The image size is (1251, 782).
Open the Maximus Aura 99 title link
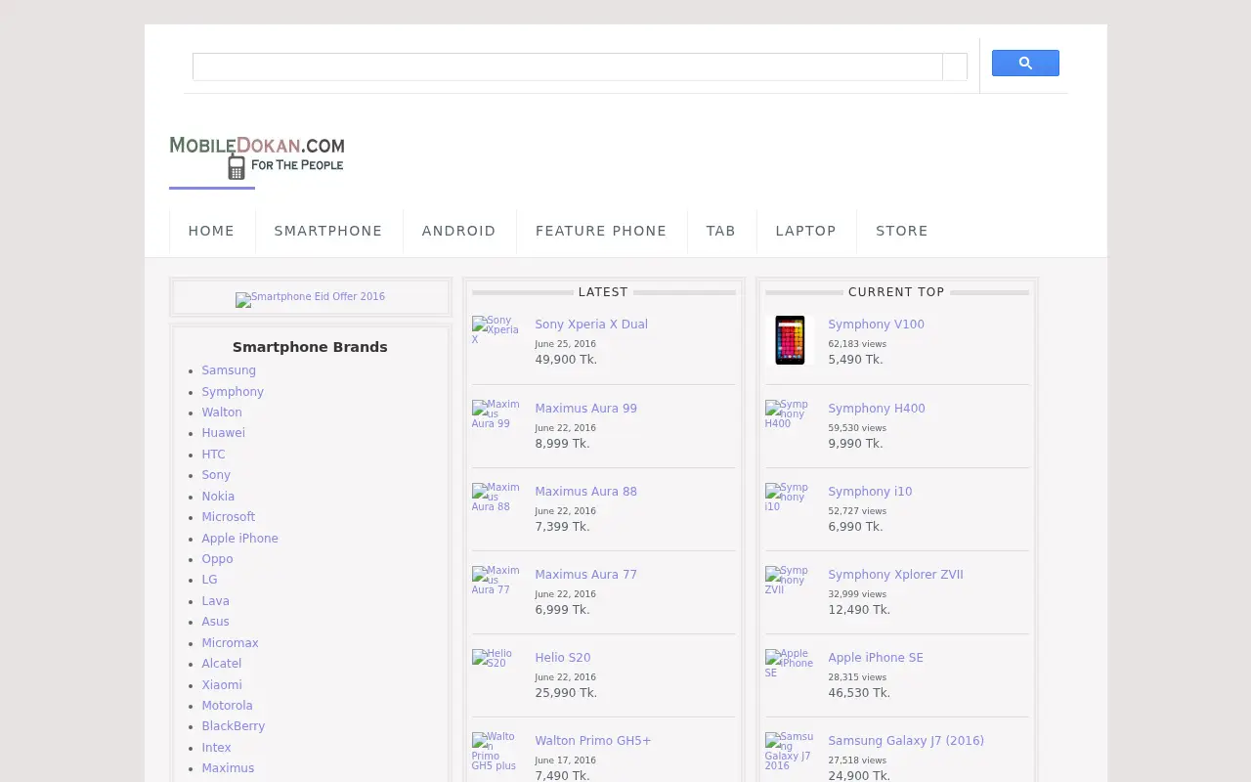click(x=585, y=409)
